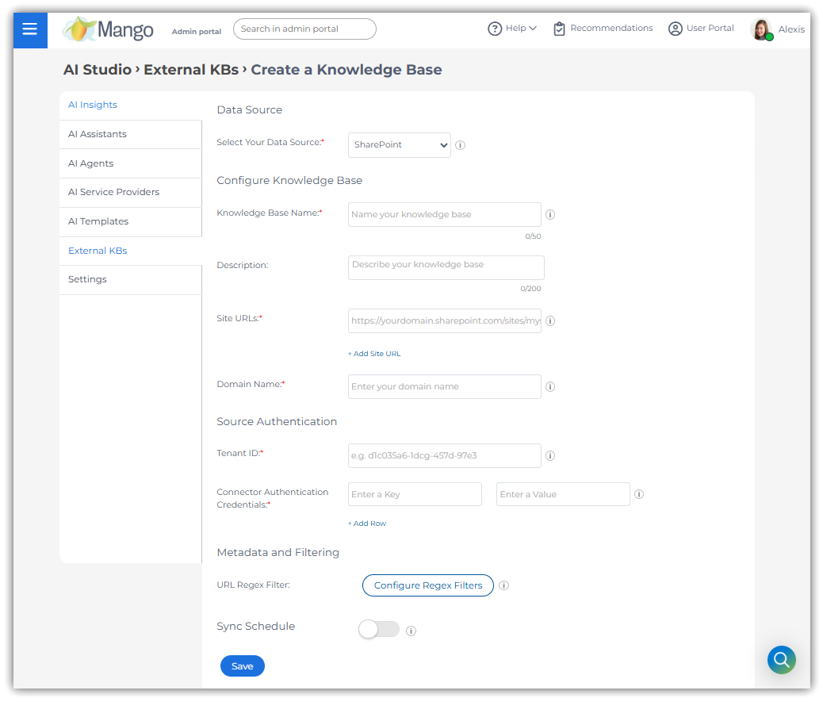Click info icon next to Tenant ID
823x702 pixels.
click(x=550, y=456)
